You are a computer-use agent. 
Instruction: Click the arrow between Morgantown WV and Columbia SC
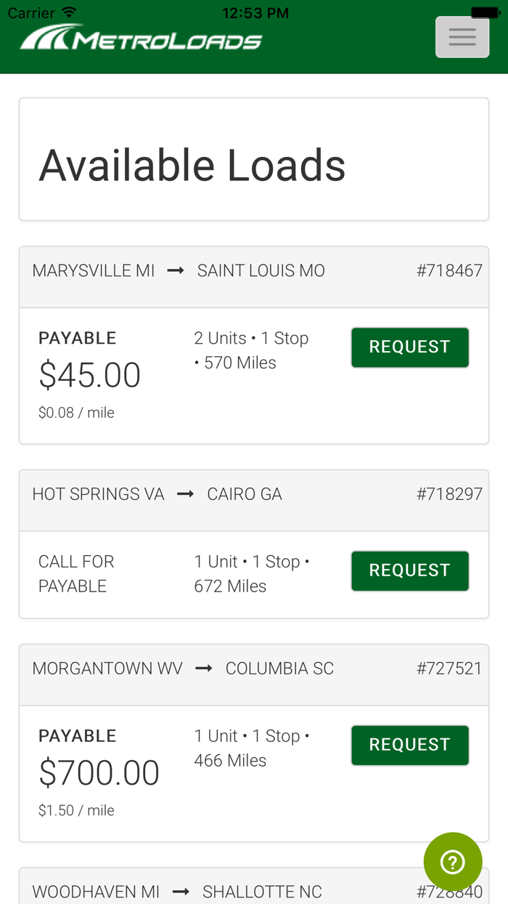point(203,668)
